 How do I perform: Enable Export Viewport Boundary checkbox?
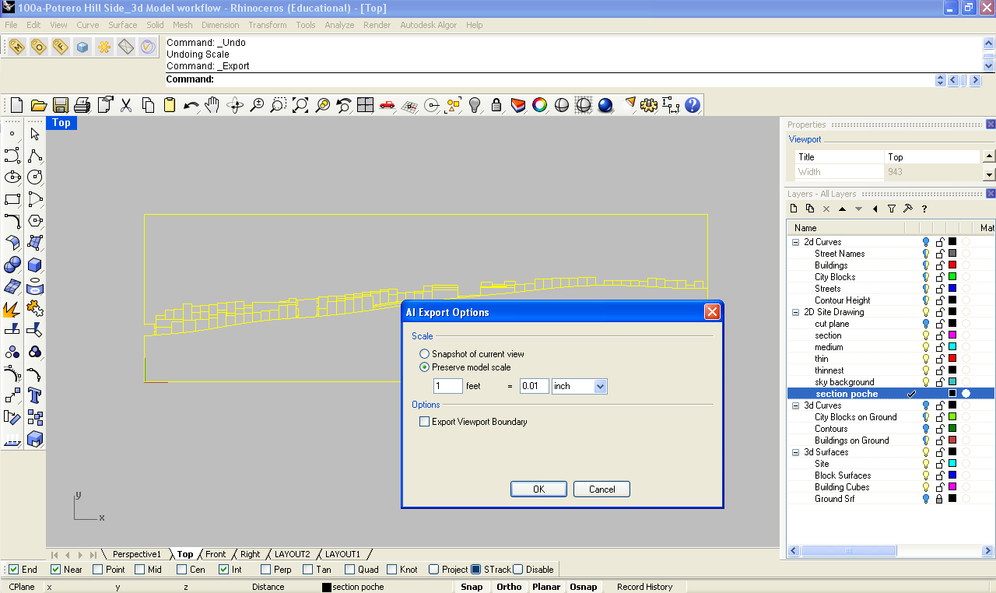(x=425, y=422)
